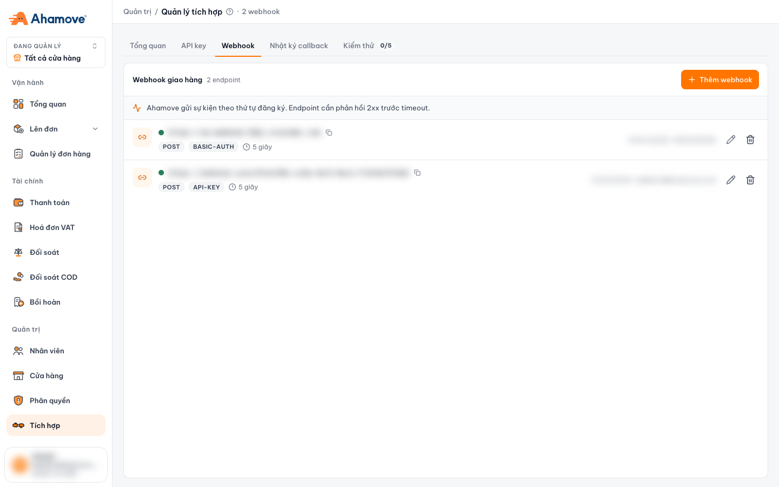Image resolution: width=779 pixels, height=487 pixels.
Task: Open Tổng quan in the sidebar
Action: (56, 104)
